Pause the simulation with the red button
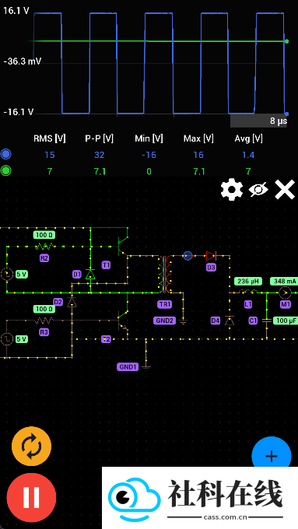Viewport: 298px width, 529px height. pos(31,498)
